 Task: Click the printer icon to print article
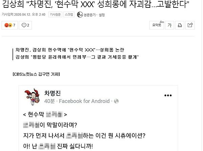(x=180, y=25)
